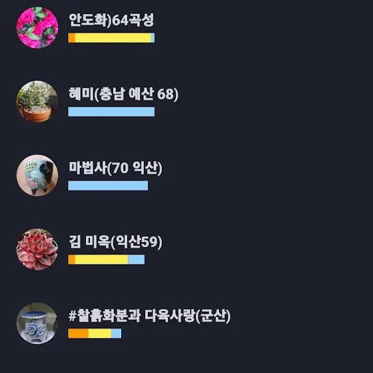This screenshot has height=373, width=373.
Task: Open the painted ceramic pot avatar
Action: pos(37,176)
